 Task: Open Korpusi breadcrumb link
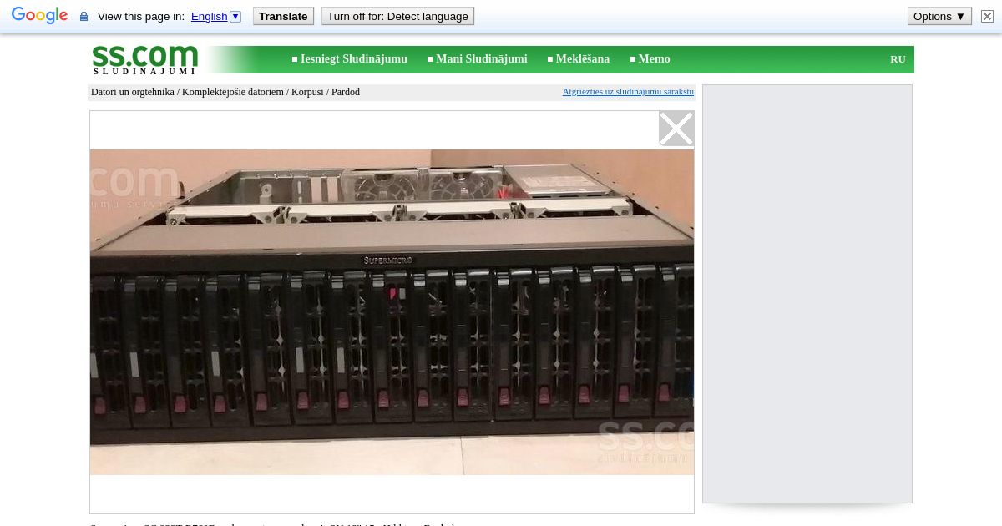tap(307, 92)
